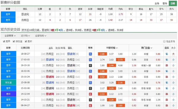The width and height of the screenshot is (178, 109).
Task: Click the 比赛日期 column header
Action: click(x=25, y=48)
